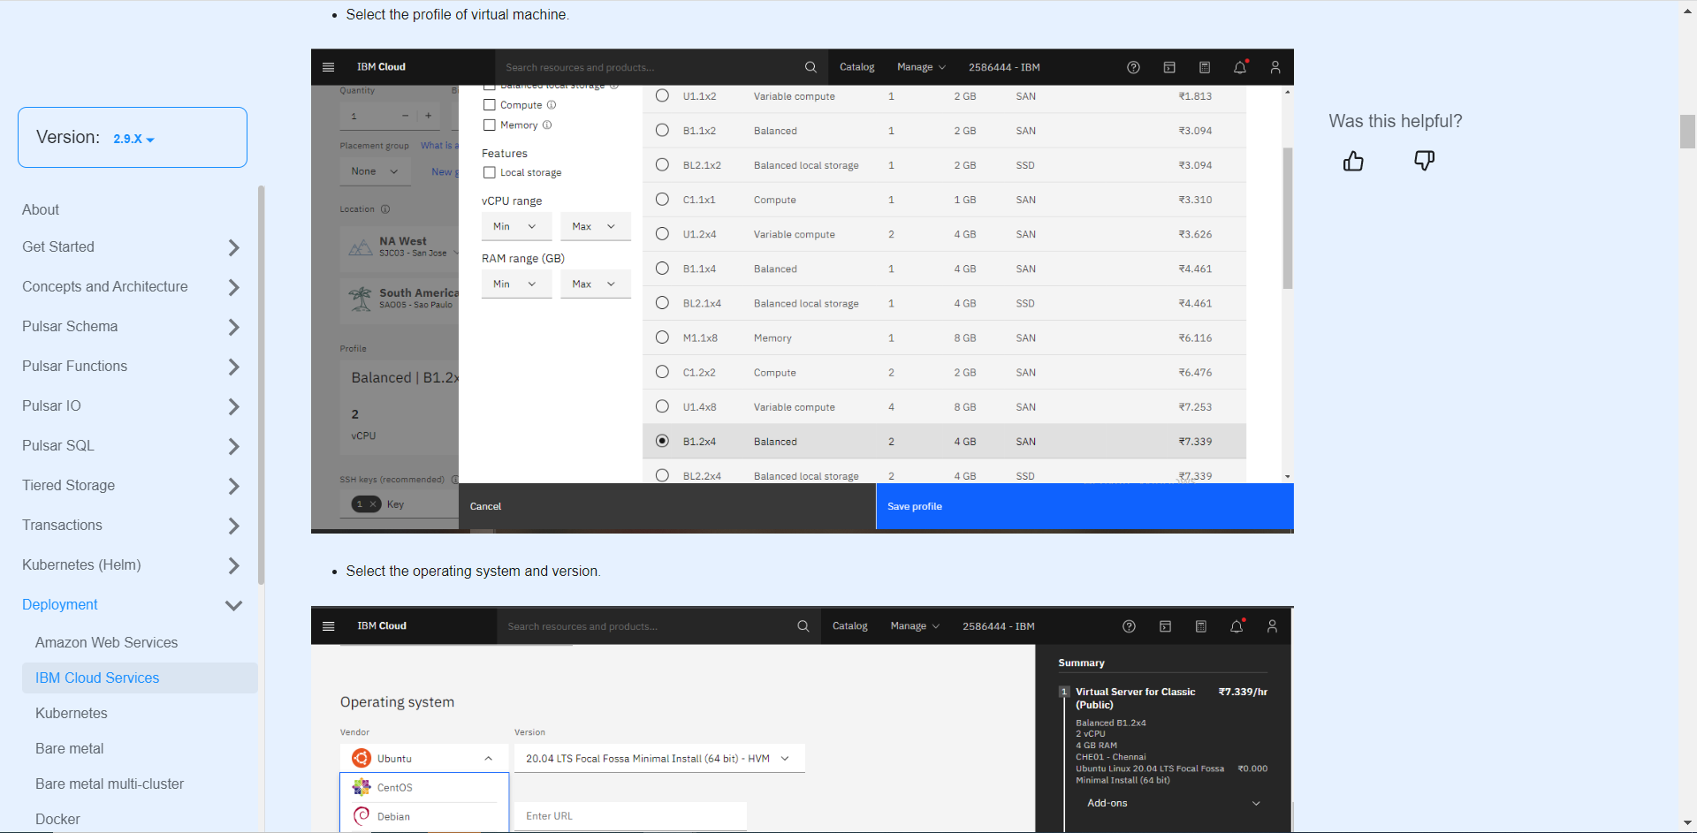Click the Ubuntu logo in vendor field
The width and height of the screenshot is (1697, 833).
[x=361, y=758]
